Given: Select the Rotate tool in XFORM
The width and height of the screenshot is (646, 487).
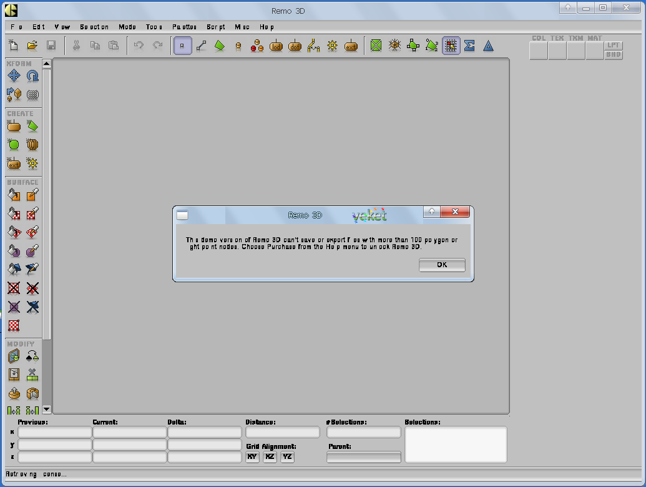Looking at the screenshot, I should 32,76.
